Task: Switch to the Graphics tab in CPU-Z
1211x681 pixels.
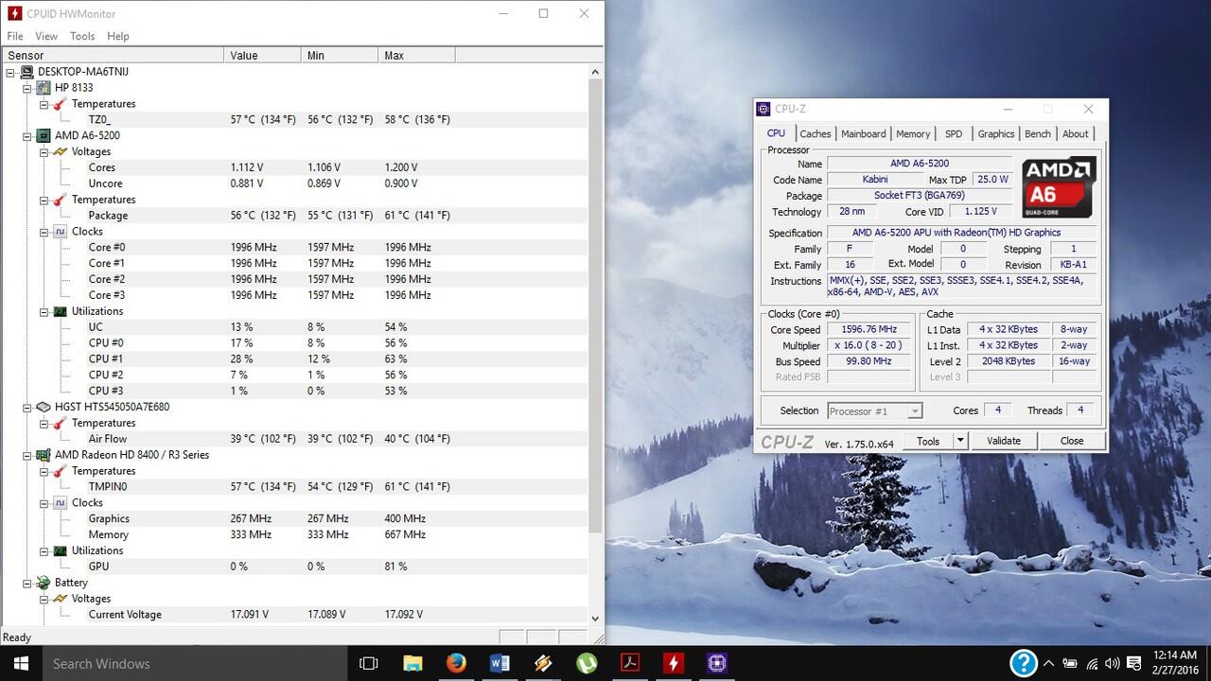Action: tap(996, 134)
